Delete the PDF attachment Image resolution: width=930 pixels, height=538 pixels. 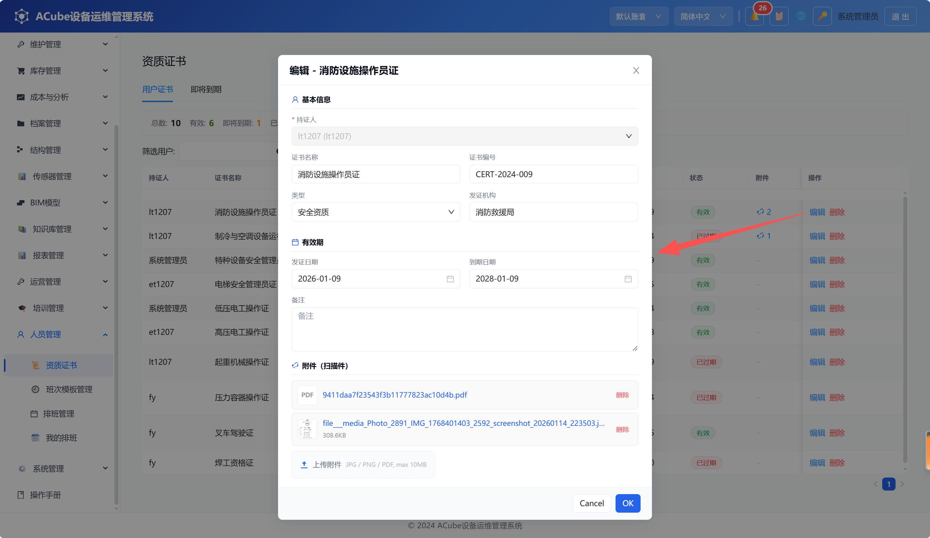coord(622,395)
